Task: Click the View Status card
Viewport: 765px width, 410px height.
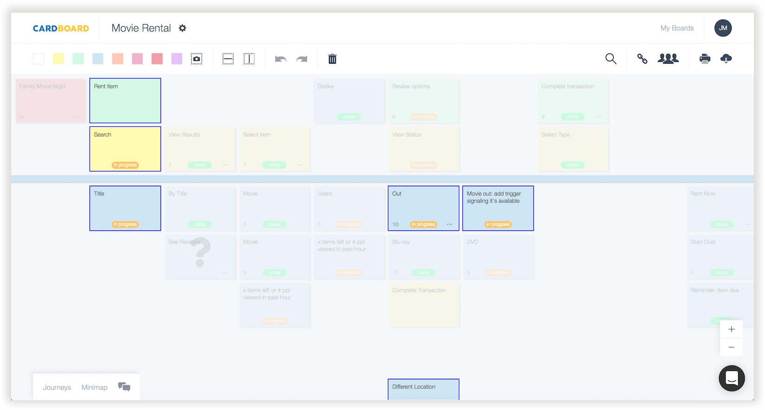Action: [424, 149]
